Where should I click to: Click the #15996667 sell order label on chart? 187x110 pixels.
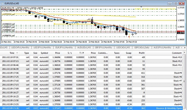coord(8,30)
